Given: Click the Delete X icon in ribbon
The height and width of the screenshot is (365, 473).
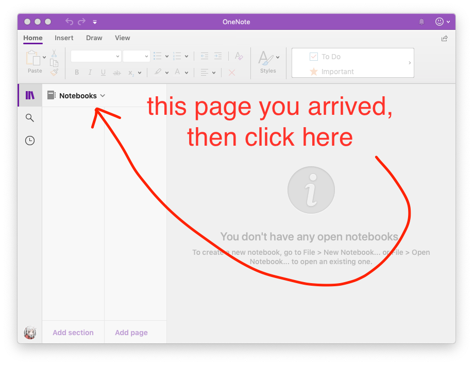Looking at the screenshot, I should tap(232, 73).
